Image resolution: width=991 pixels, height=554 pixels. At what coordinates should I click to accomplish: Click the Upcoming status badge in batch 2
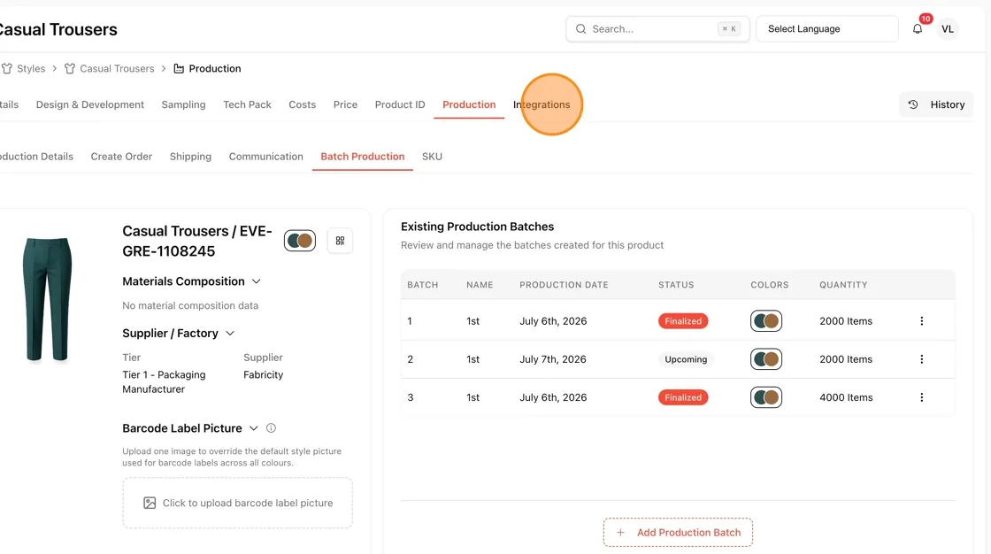click(x=686, y=359)
